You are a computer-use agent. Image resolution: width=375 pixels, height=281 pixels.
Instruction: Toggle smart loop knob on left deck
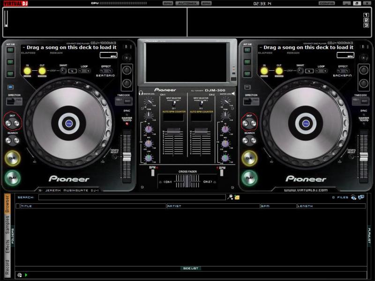click(x=63, y=71)
